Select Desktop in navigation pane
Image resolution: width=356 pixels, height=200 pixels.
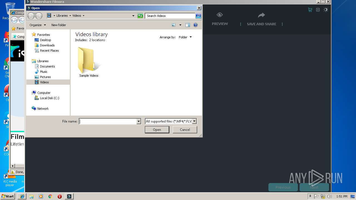(x=45, y=40)
